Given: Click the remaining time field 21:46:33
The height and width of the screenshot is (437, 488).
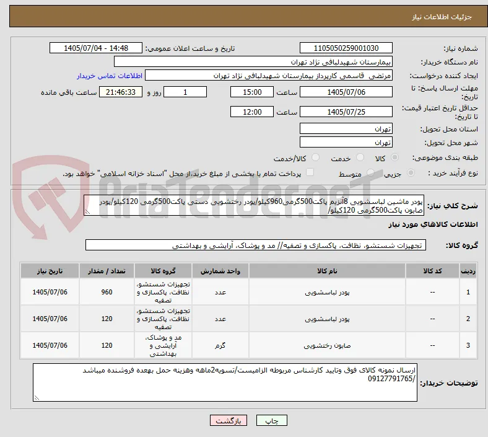Looking at the screenshot, I should coord(121,92).
